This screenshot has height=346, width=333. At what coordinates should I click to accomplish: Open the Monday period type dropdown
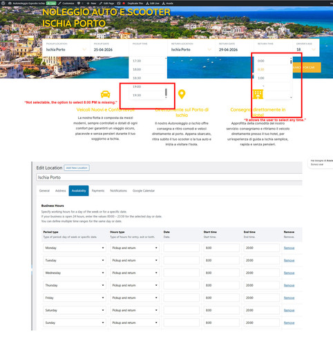point(75,248)
